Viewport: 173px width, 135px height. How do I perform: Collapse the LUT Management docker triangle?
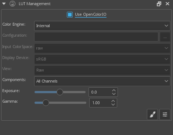pyautogui.click(x=4, y=4)
